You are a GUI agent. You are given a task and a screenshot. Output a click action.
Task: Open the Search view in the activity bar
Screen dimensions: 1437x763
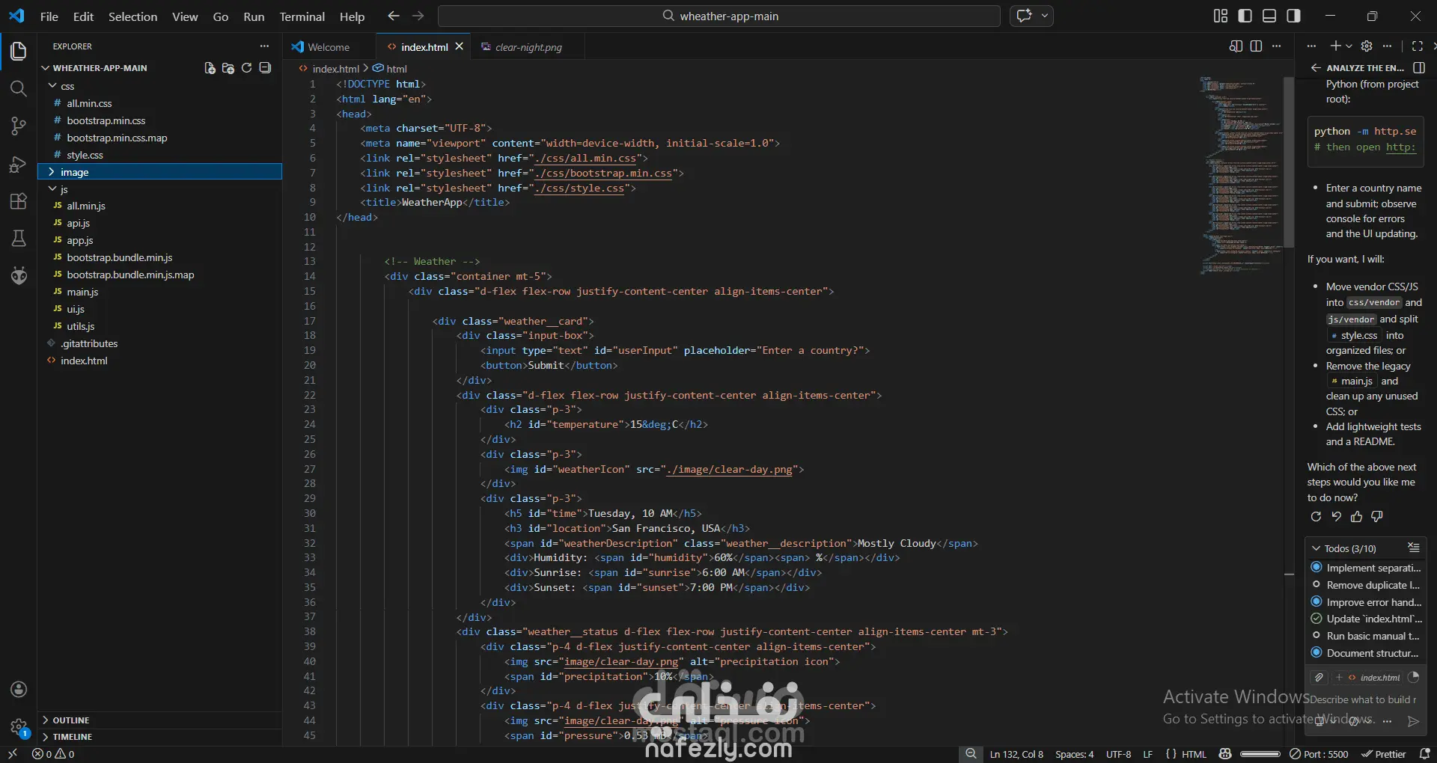pyautogui.click(x=19, y=89)
